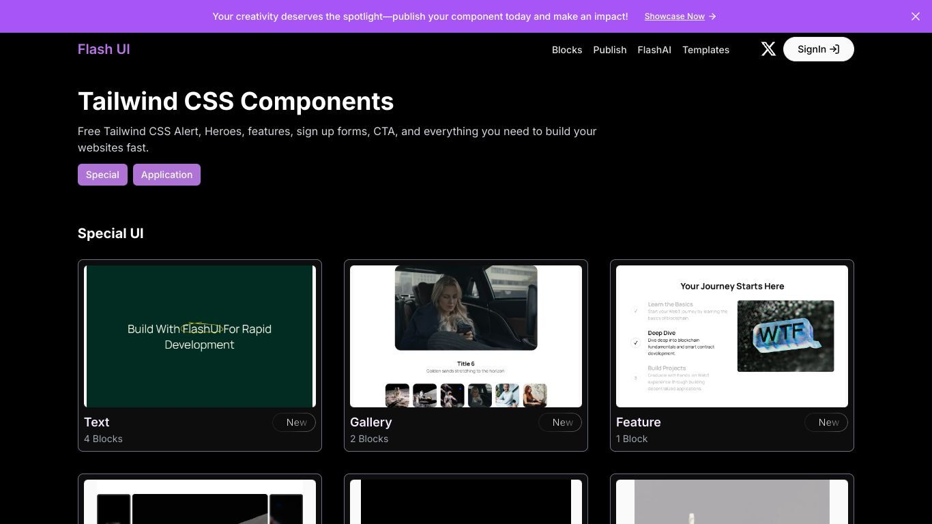Go to FlashAI in navigation

coord(654,50)
